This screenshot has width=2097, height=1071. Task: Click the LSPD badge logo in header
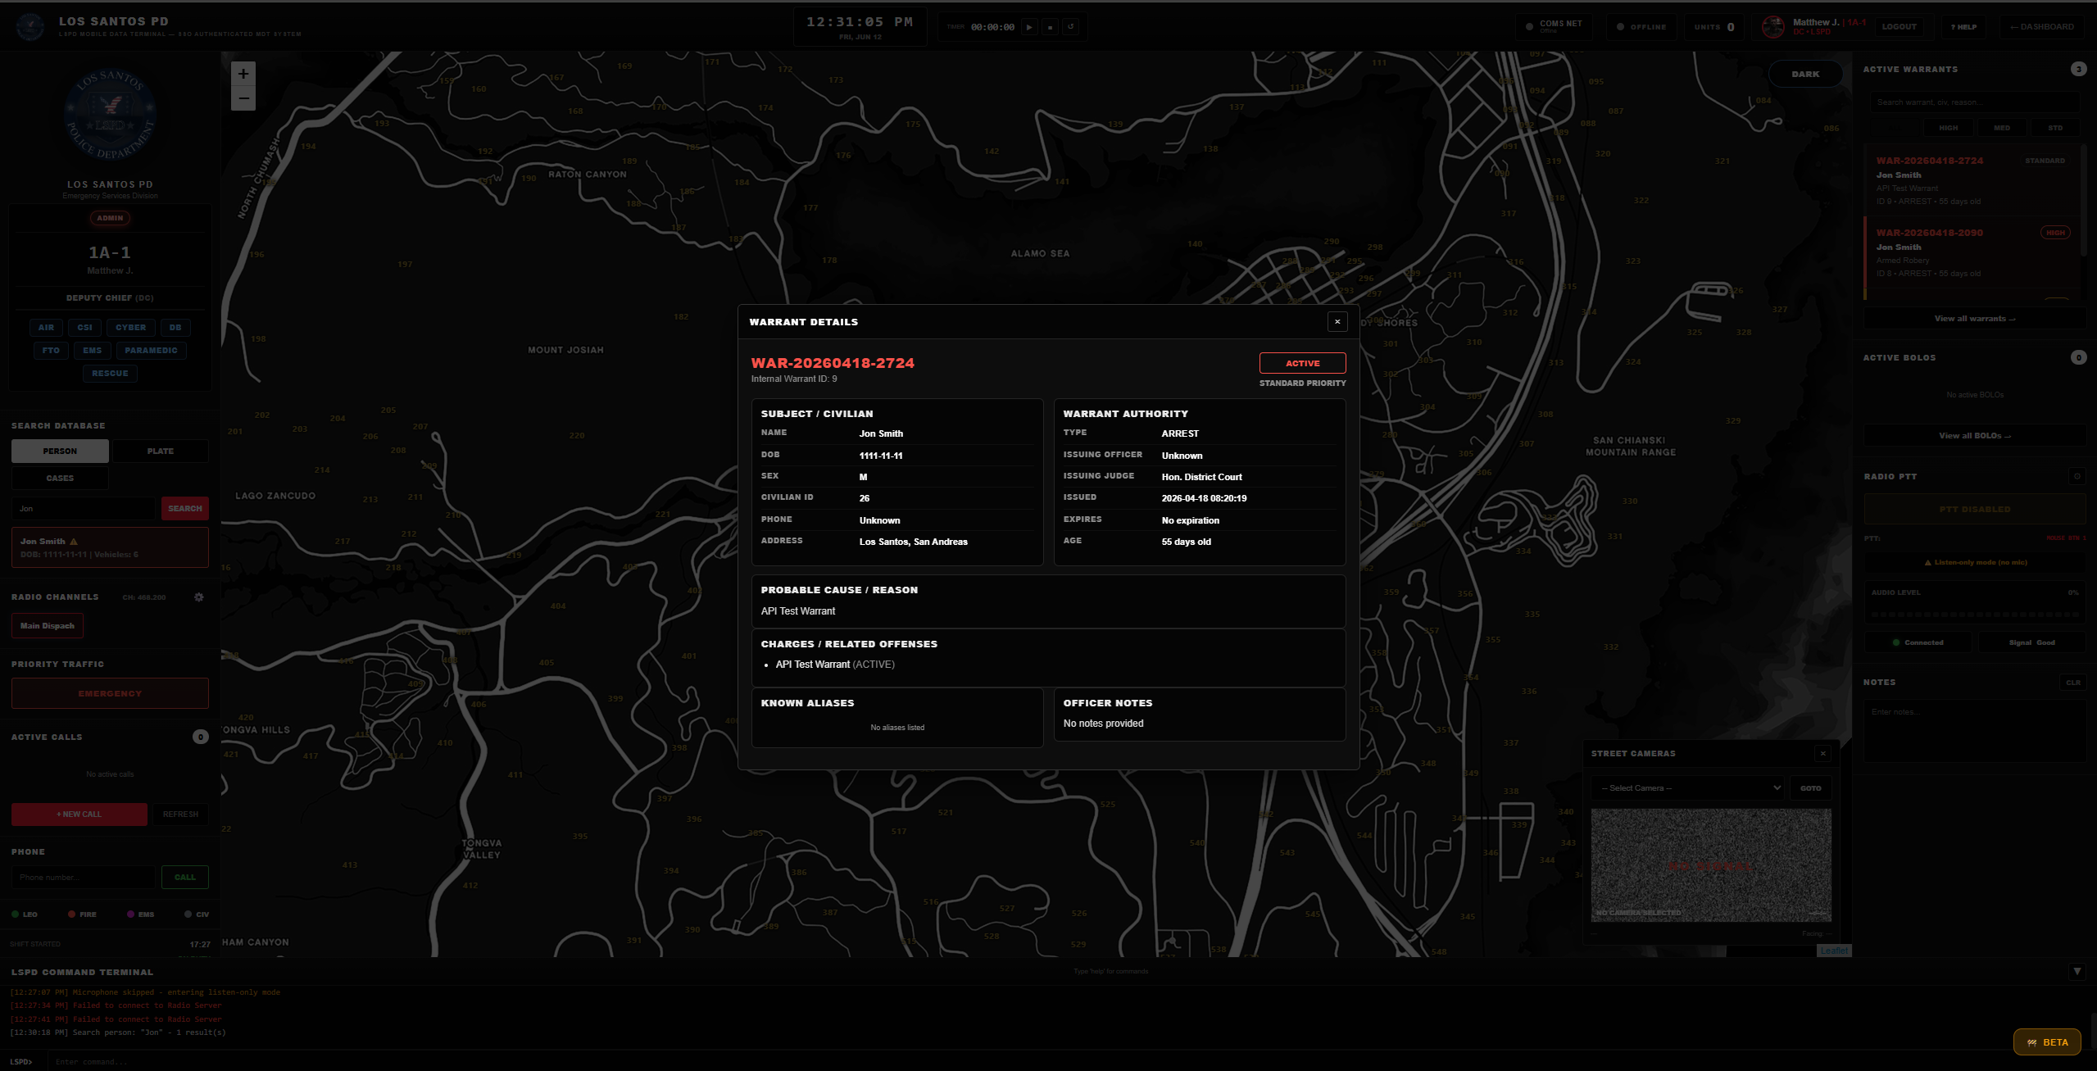(31, 27)
